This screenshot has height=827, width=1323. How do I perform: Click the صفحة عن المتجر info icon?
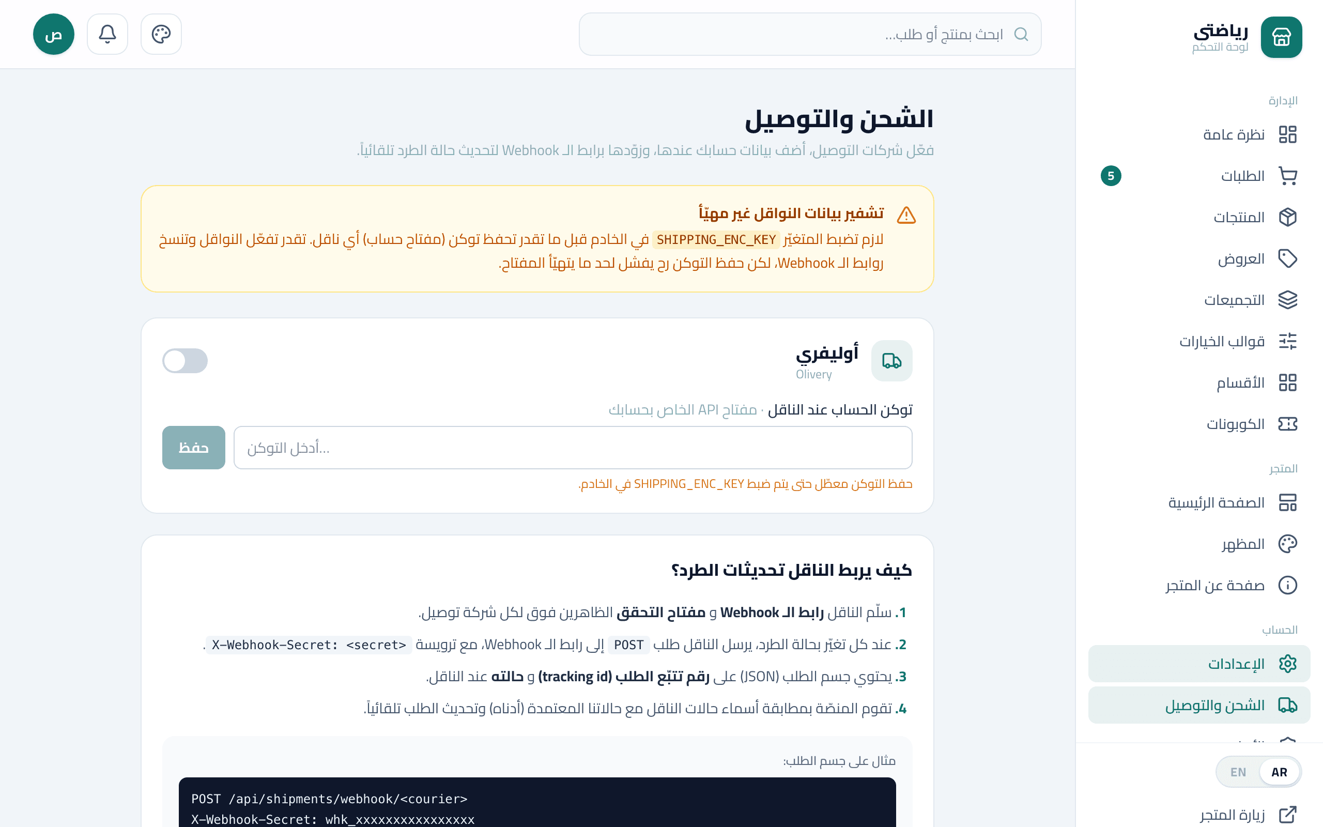(1287, 585)
